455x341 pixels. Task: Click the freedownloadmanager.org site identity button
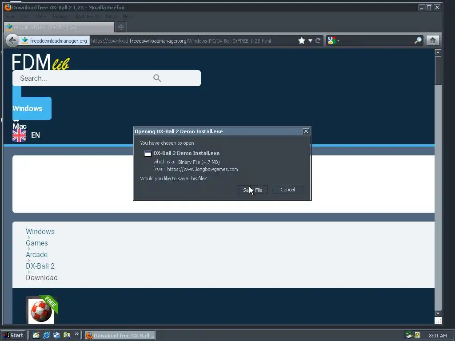click(x=55, y=41)
